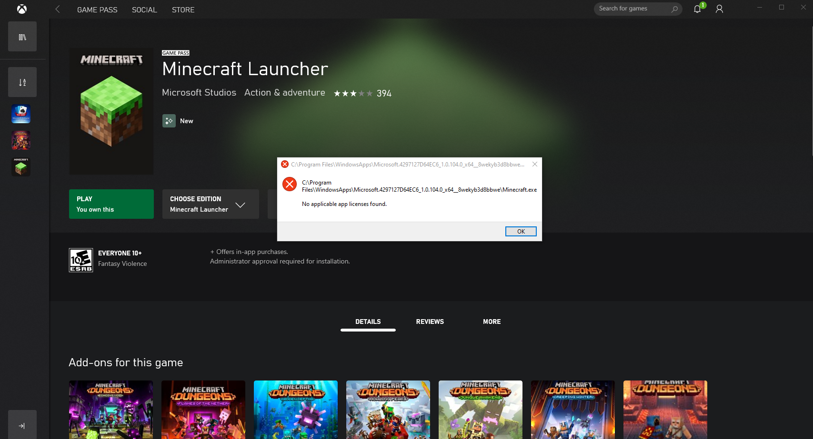
Task: Click the star rating
Action: tap(353, 93)
